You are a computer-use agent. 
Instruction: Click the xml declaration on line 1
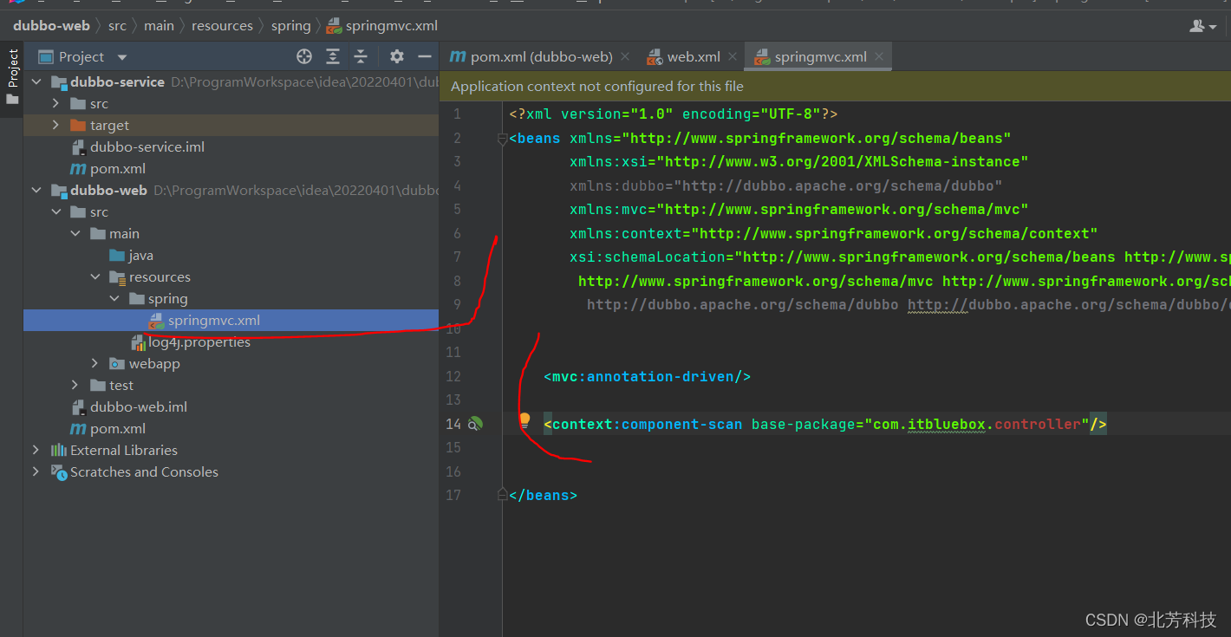coord(673,114)
